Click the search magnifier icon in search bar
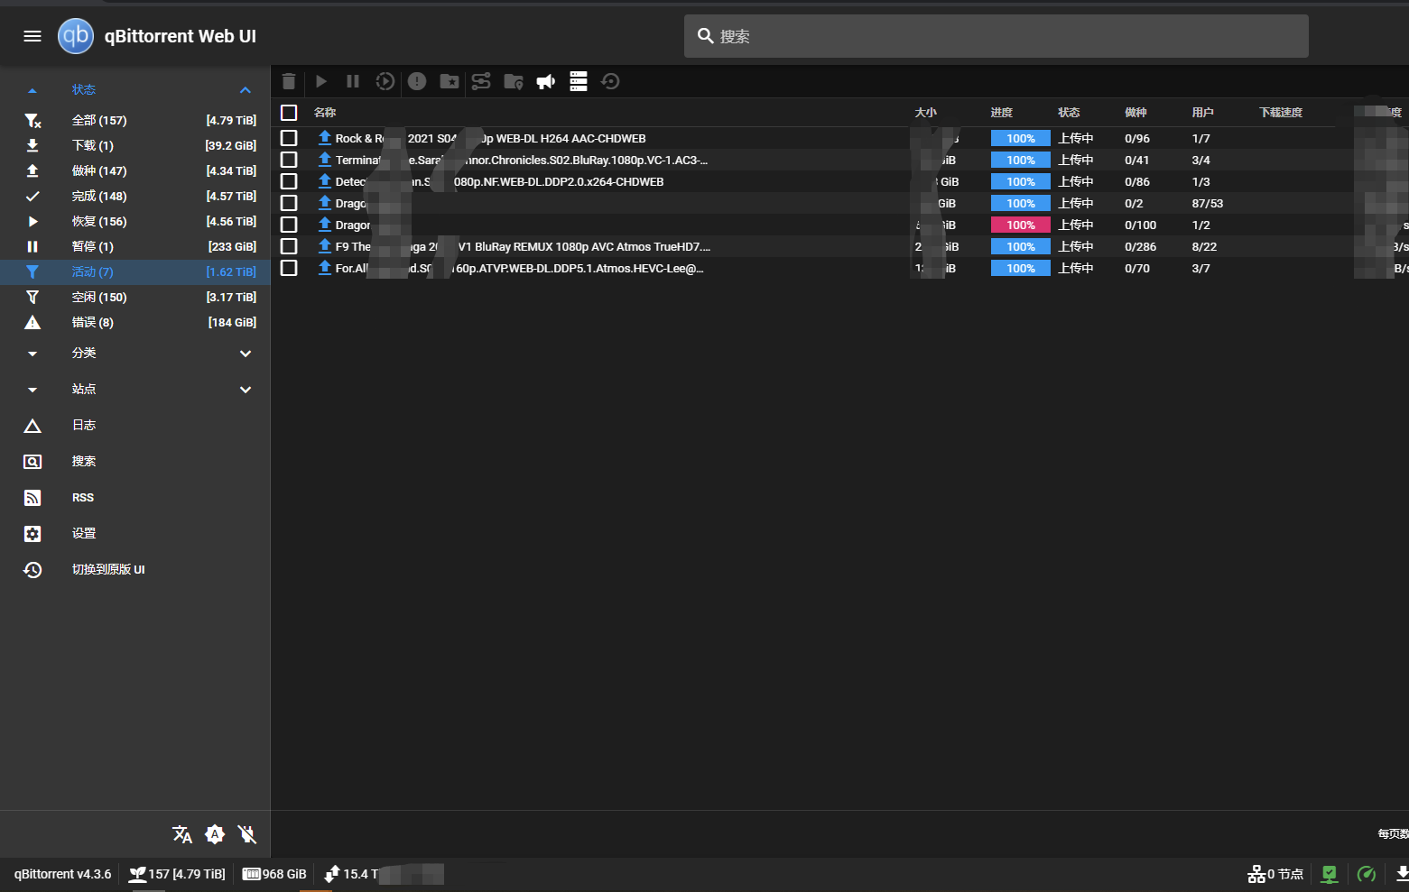 click(706, 36)
